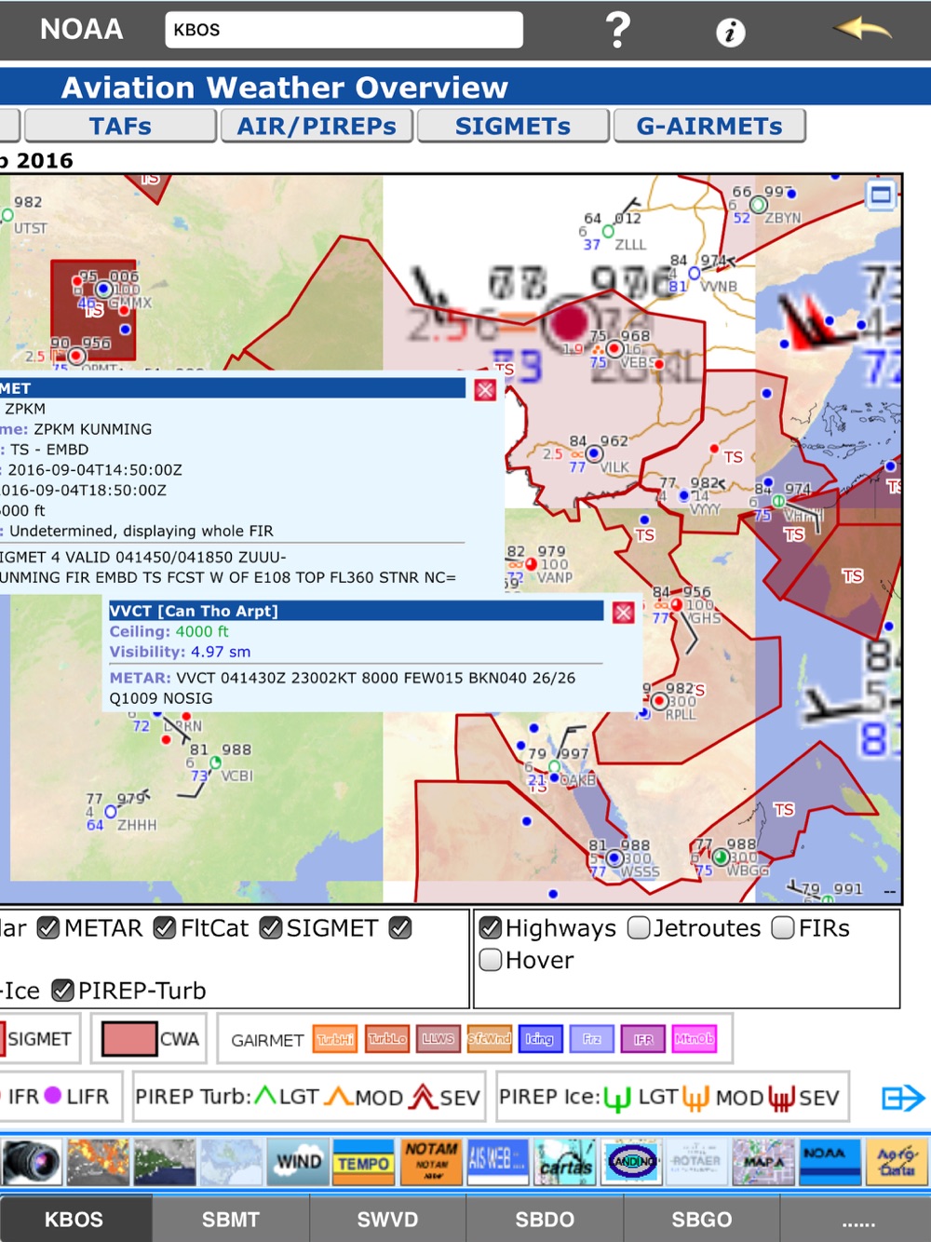Toggle the FltCat checkbox
931x1242 pixels.
(165, 928)
